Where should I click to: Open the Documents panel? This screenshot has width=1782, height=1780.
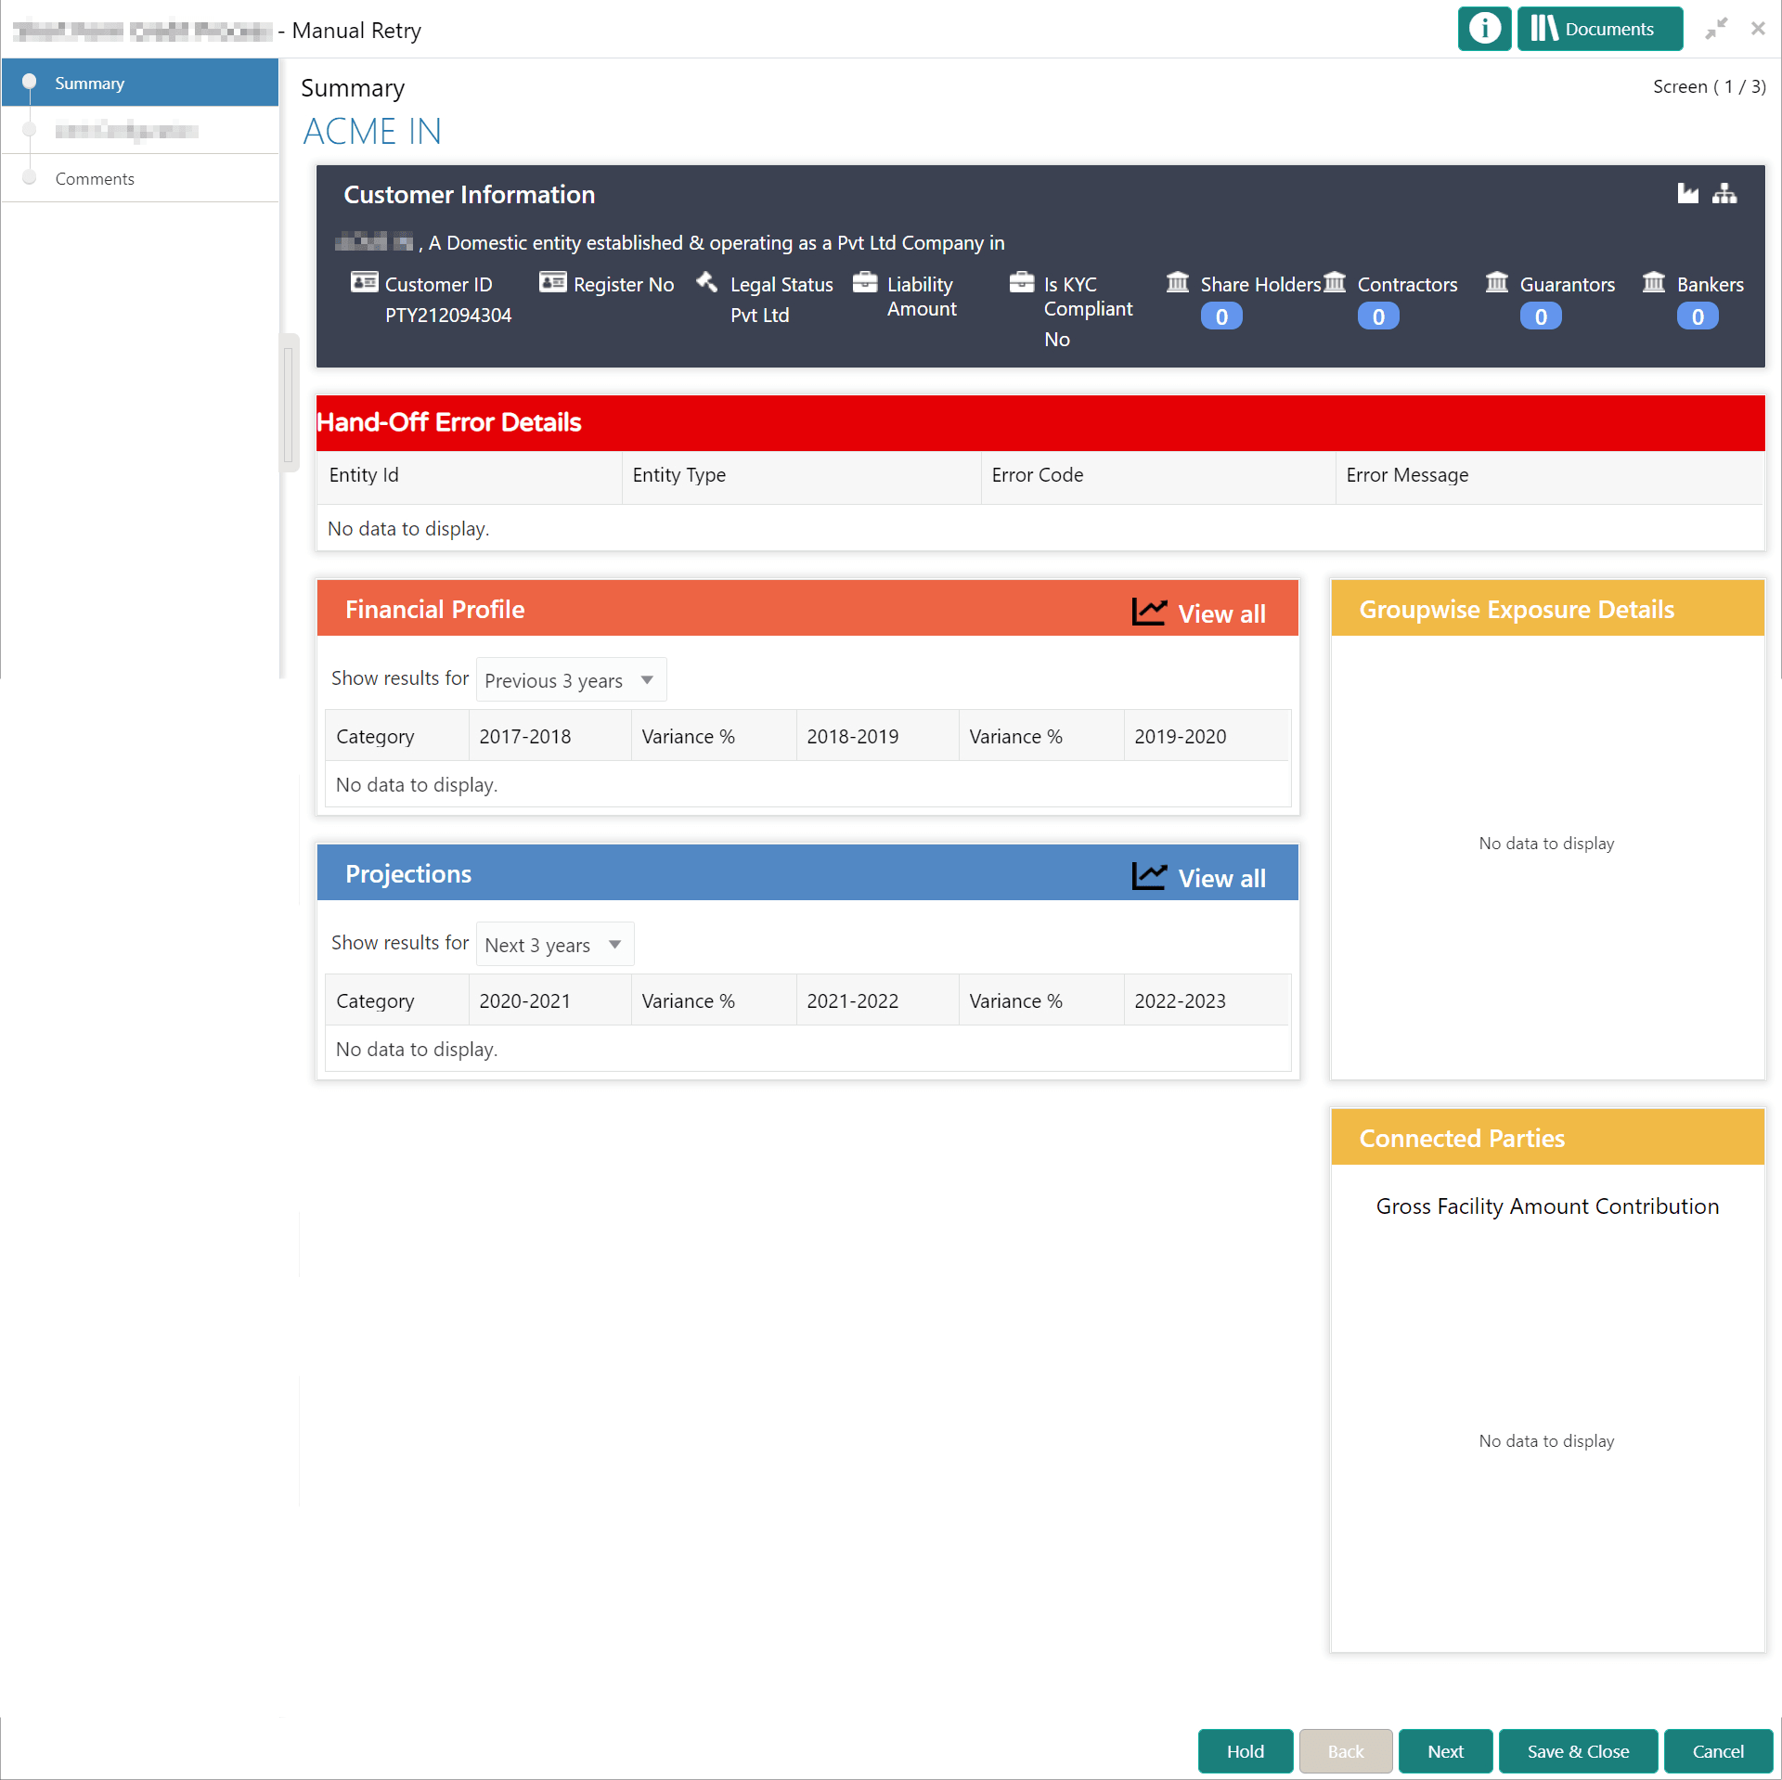(x=1598, y=29)
